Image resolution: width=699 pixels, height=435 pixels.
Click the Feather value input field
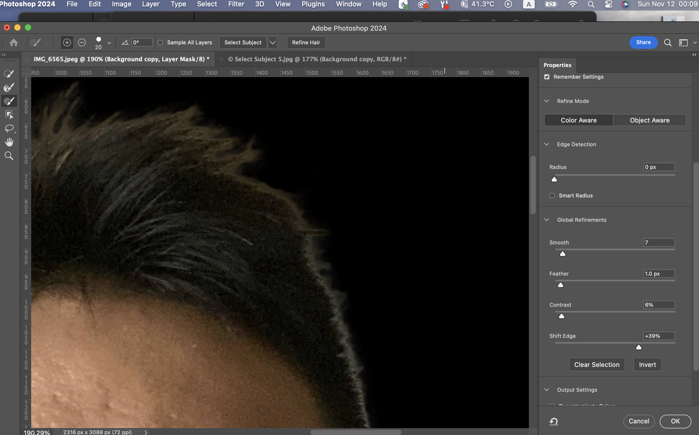point(659,274)
